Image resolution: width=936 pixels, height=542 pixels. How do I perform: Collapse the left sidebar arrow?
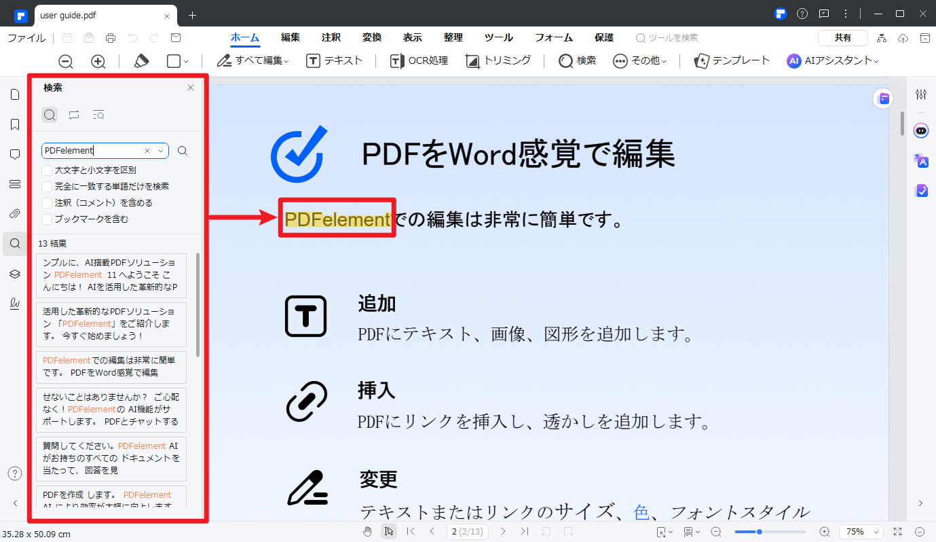point(15,503)
